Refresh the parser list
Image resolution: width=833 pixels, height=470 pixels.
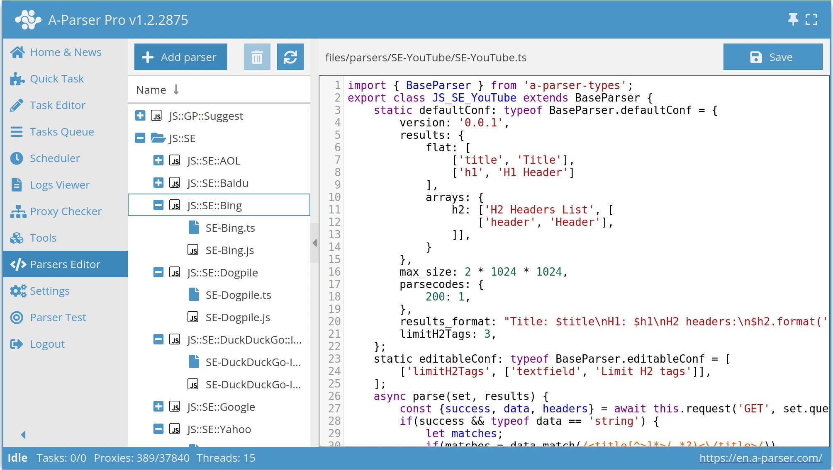tap(290, 57)
